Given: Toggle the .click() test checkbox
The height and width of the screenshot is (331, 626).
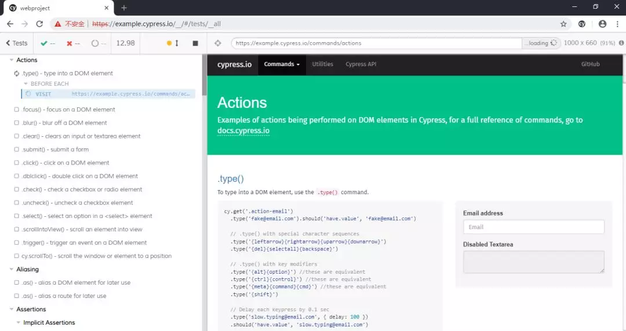Looking at the screenshot, I should (16, 163).
